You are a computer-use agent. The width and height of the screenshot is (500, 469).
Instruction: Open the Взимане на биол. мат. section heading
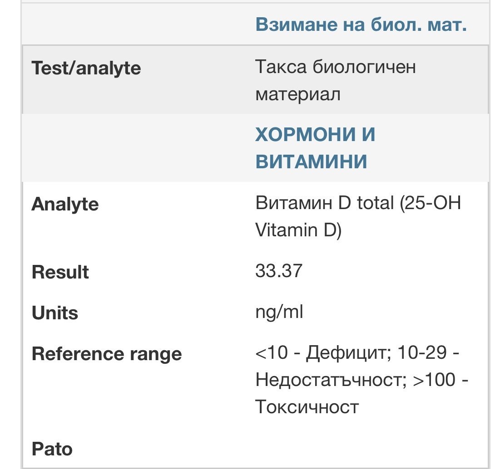[361, 24]
